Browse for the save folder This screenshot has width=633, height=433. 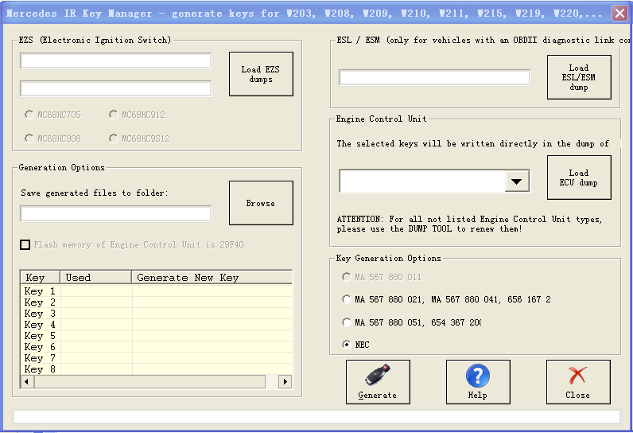[x=261, y=203]
